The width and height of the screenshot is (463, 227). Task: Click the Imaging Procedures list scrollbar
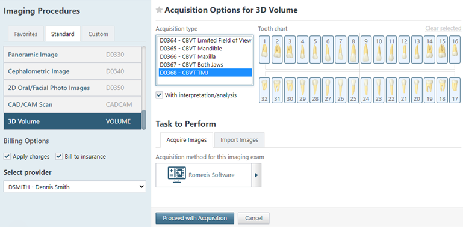144,120
